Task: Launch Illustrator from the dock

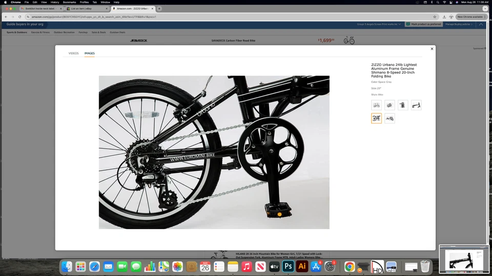Action: coord(302,267)
